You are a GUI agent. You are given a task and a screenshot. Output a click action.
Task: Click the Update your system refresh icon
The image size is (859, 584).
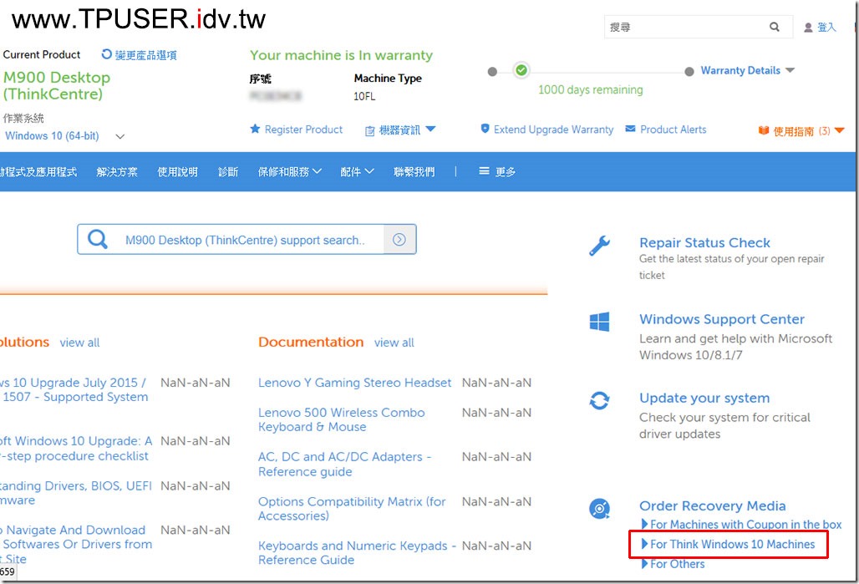[599, 401]
